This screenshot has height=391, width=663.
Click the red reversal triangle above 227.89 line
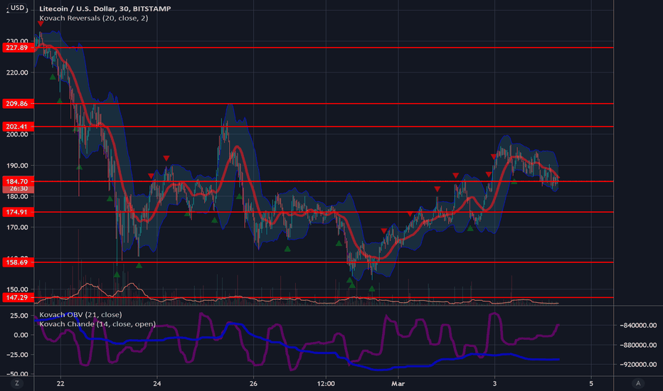tap(41, 24)
